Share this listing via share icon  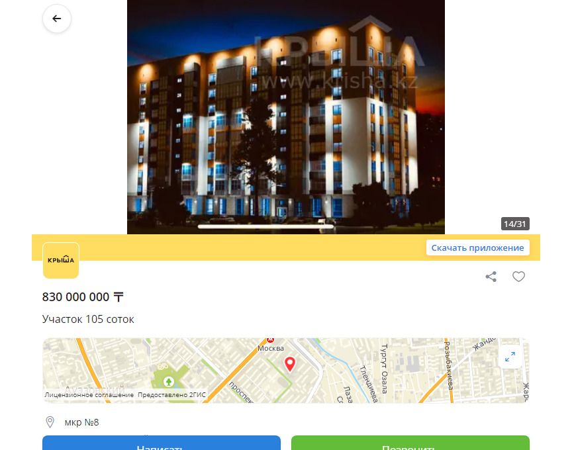click(491, 277)
